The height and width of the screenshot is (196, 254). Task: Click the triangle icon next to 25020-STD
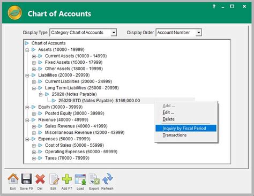tap(54, 101)
